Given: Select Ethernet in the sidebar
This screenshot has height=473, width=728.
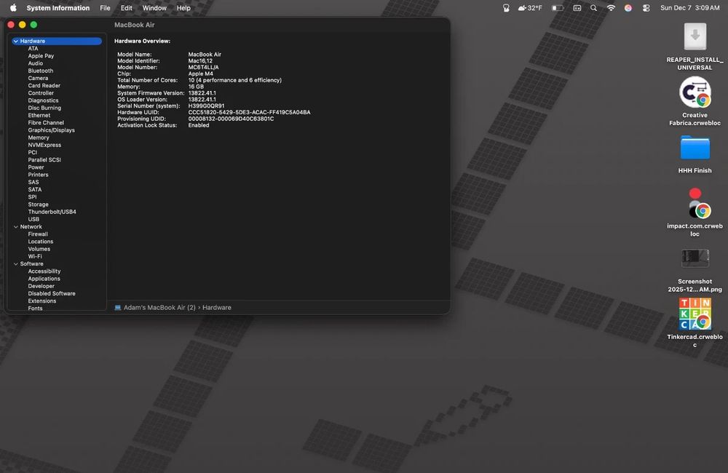Looking at the screenshot, I should tap(39, 115).
